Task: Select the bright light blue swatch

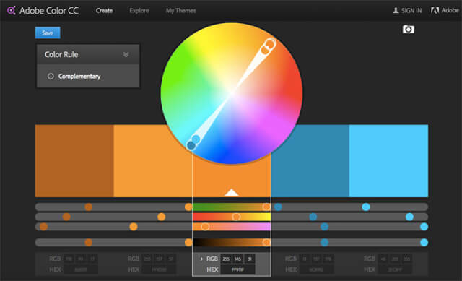Action: coord(388,160)
